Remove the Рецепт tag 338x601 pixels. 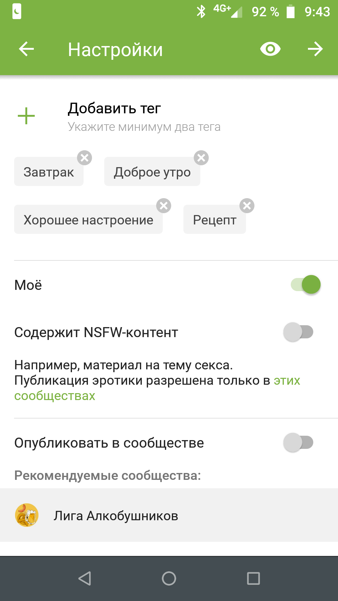coord(247,206)
